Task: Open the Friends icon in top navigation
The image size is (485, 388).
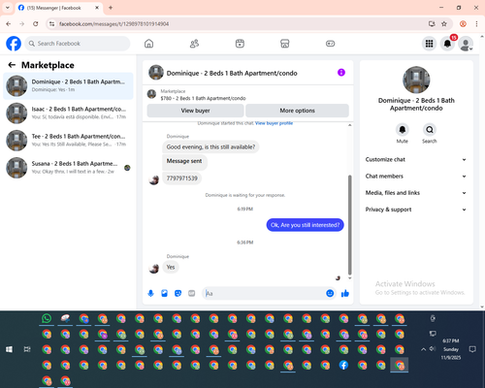Action: coord(194,44)
